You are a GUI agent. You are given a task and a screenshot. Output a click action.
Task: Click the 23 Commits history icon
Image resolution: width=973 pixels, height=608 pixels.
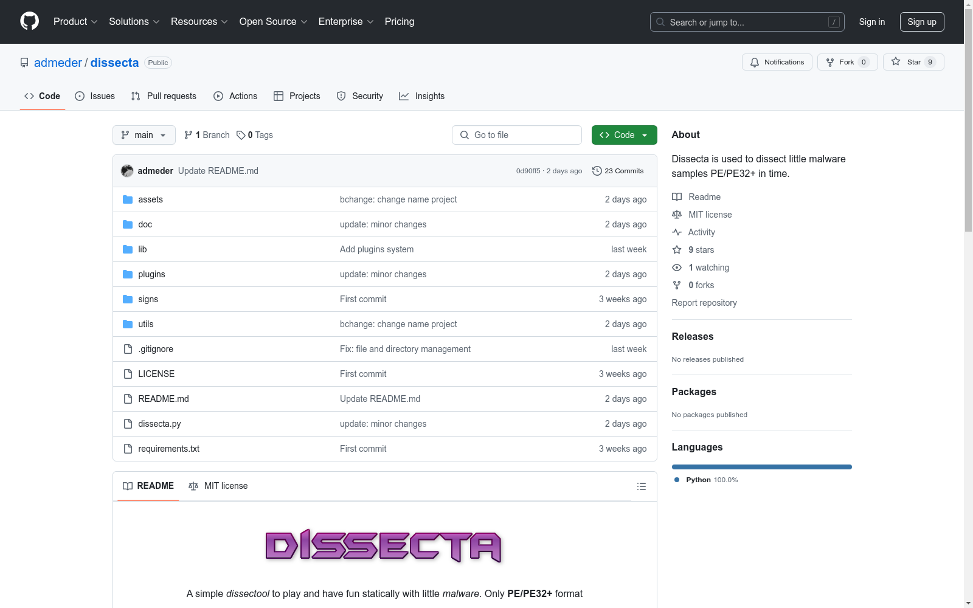(597, 171)
